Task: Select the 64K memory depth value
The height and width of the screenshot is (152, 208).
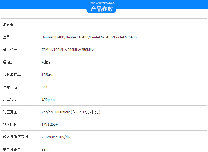Action: click(45, 87)
